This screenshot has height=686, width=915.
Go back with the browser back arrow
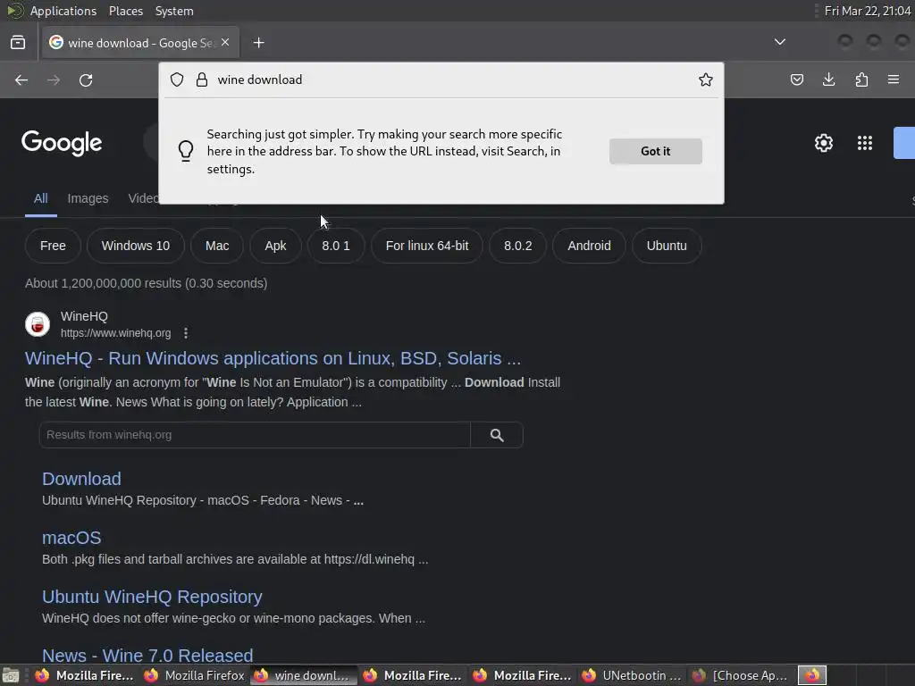[x=21, y=79]
